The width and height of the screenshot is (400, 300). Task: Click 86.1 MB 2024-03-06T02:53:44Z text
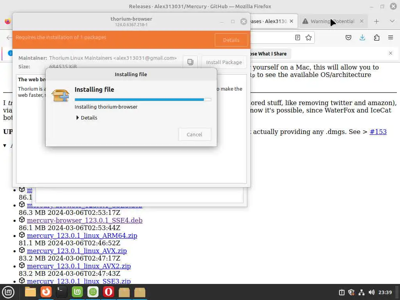click(x=70, y=228)
